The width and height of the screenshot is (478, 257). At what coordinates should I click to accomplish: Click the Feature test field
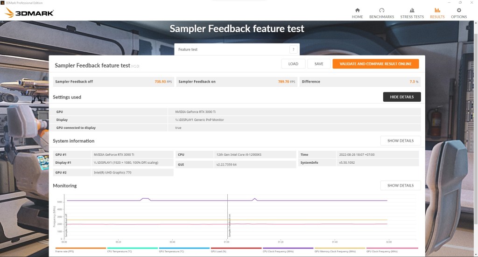pyautogui.click(x=237, y=49)
